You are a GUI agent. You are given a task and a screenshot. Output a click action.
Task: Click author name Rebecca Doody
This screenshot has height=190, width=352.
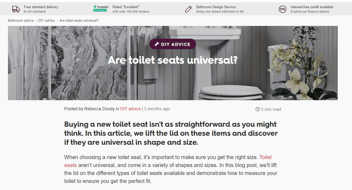99,109
